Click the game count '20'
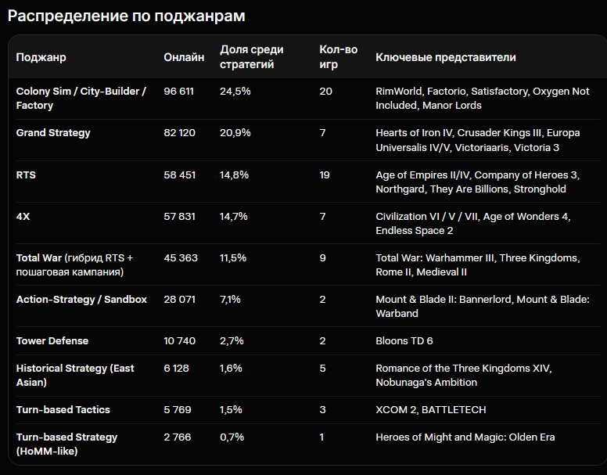This screenshot has width=607, height=475. click(325, 92)
